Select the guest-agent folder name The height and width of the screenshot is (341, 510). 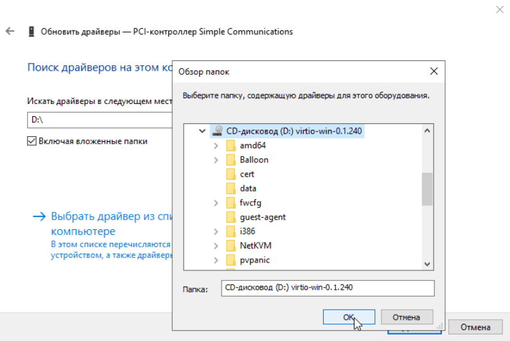(263, 217)
